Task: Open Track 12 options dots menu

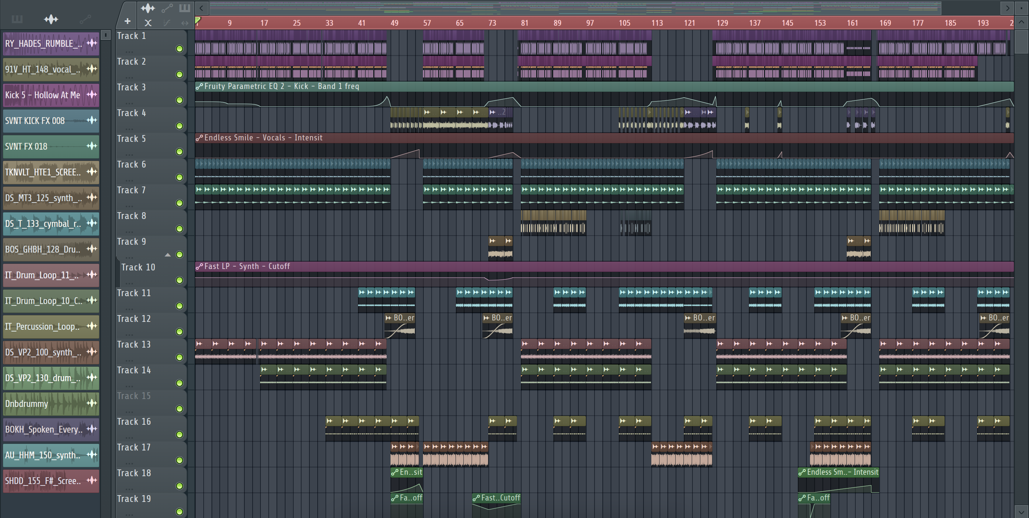Action: click(129, 335)
